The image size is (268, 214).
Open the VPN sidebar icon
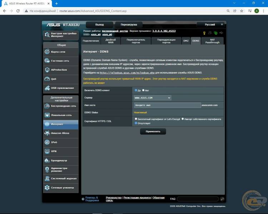[x=47, y=151]
